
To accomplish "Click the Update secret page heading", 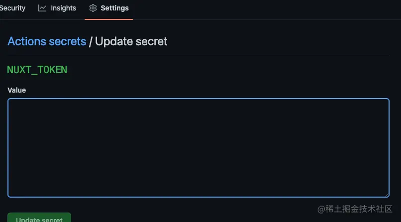I will [131, 41].
